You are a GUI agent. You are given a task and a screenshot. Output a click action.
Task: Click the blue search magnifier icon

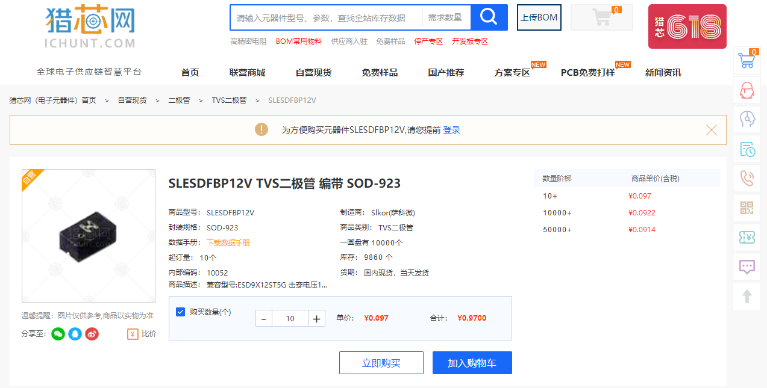click(489, 17)
